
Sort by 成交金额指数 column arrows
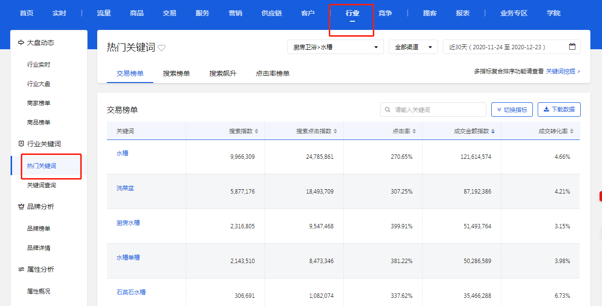(493, 131)
